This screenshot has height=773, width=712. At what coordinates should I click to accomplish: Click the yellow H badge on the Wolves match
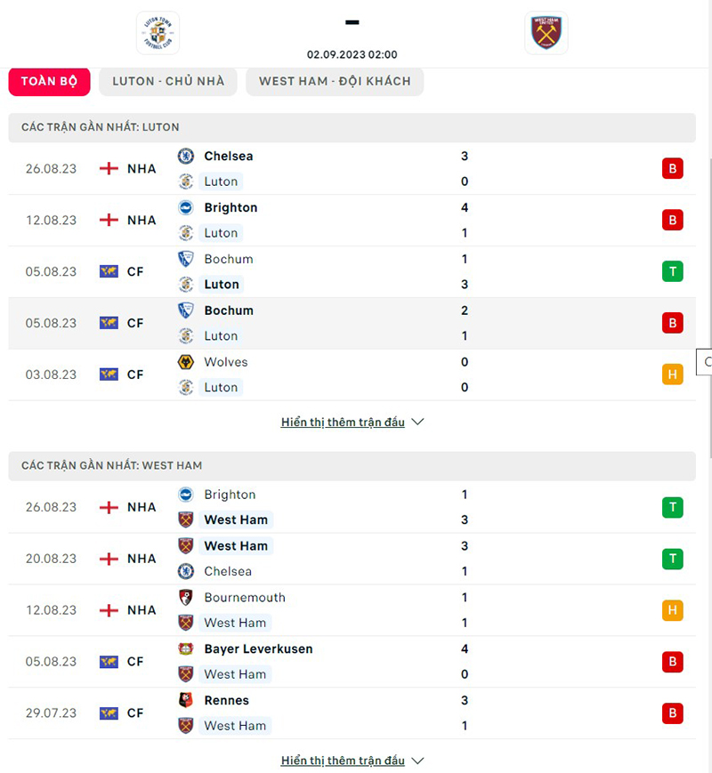(673, 374)
